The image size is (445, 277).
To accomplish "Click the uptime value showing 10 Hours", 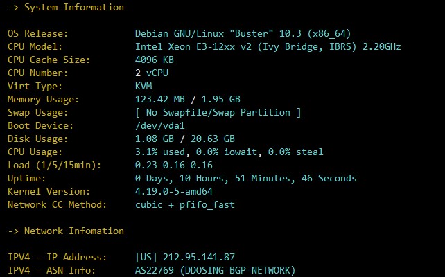I will tap(246, 179).
